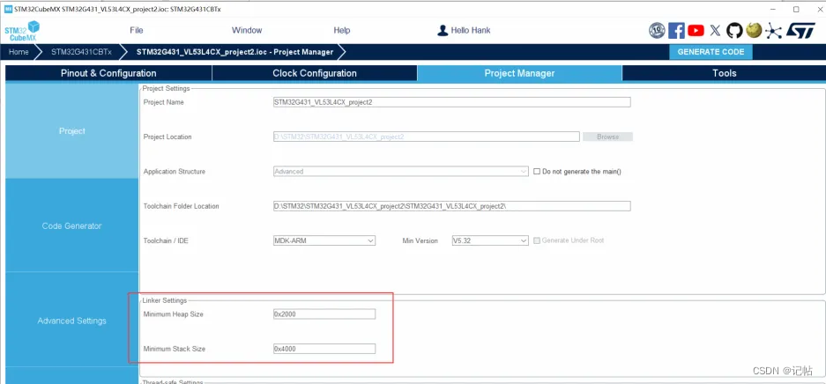Click the Wikipedia globe icon
Viewport: 826px width, 384px height.
(754, 31)
